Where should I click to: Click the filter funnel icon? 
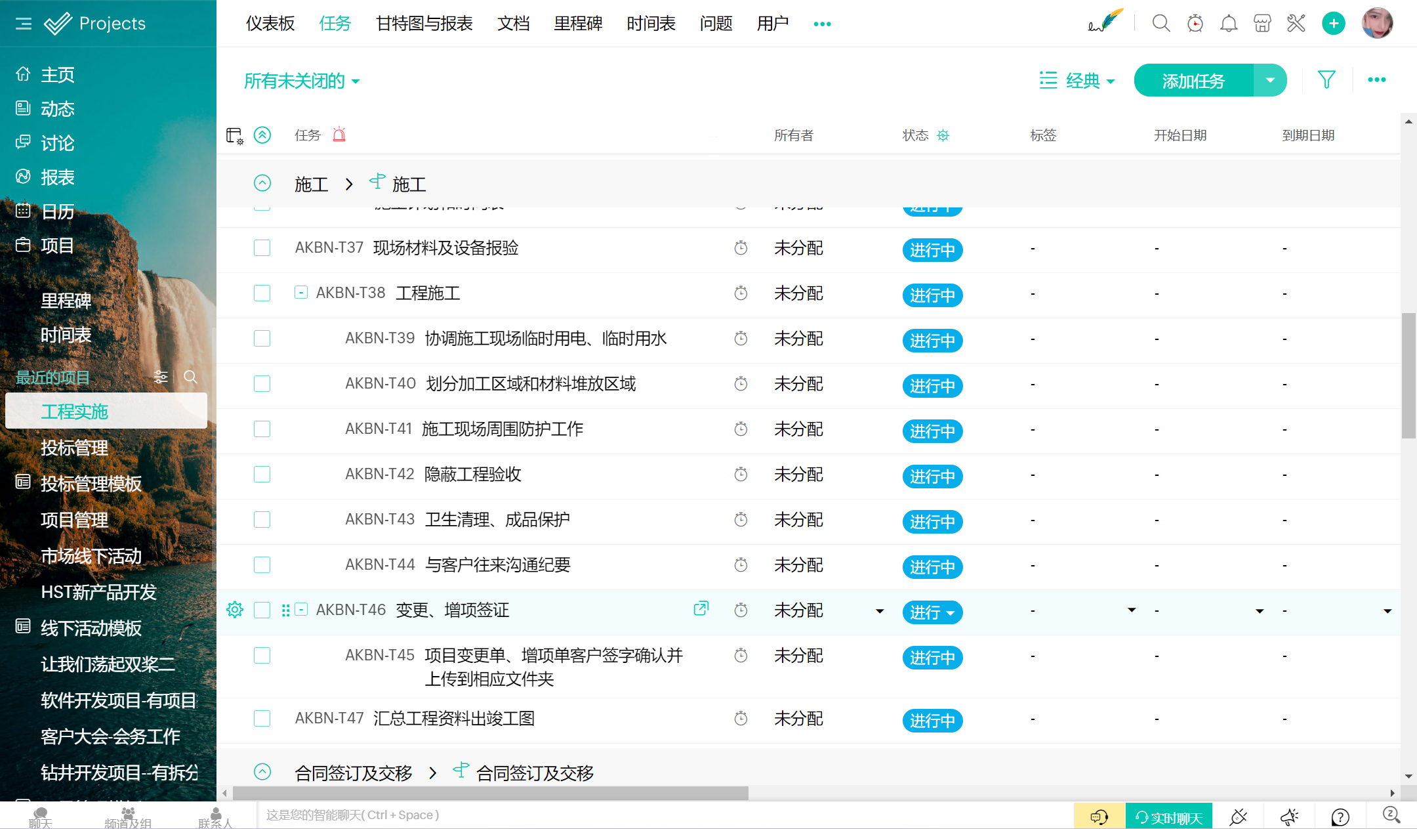pos(1326,80)
